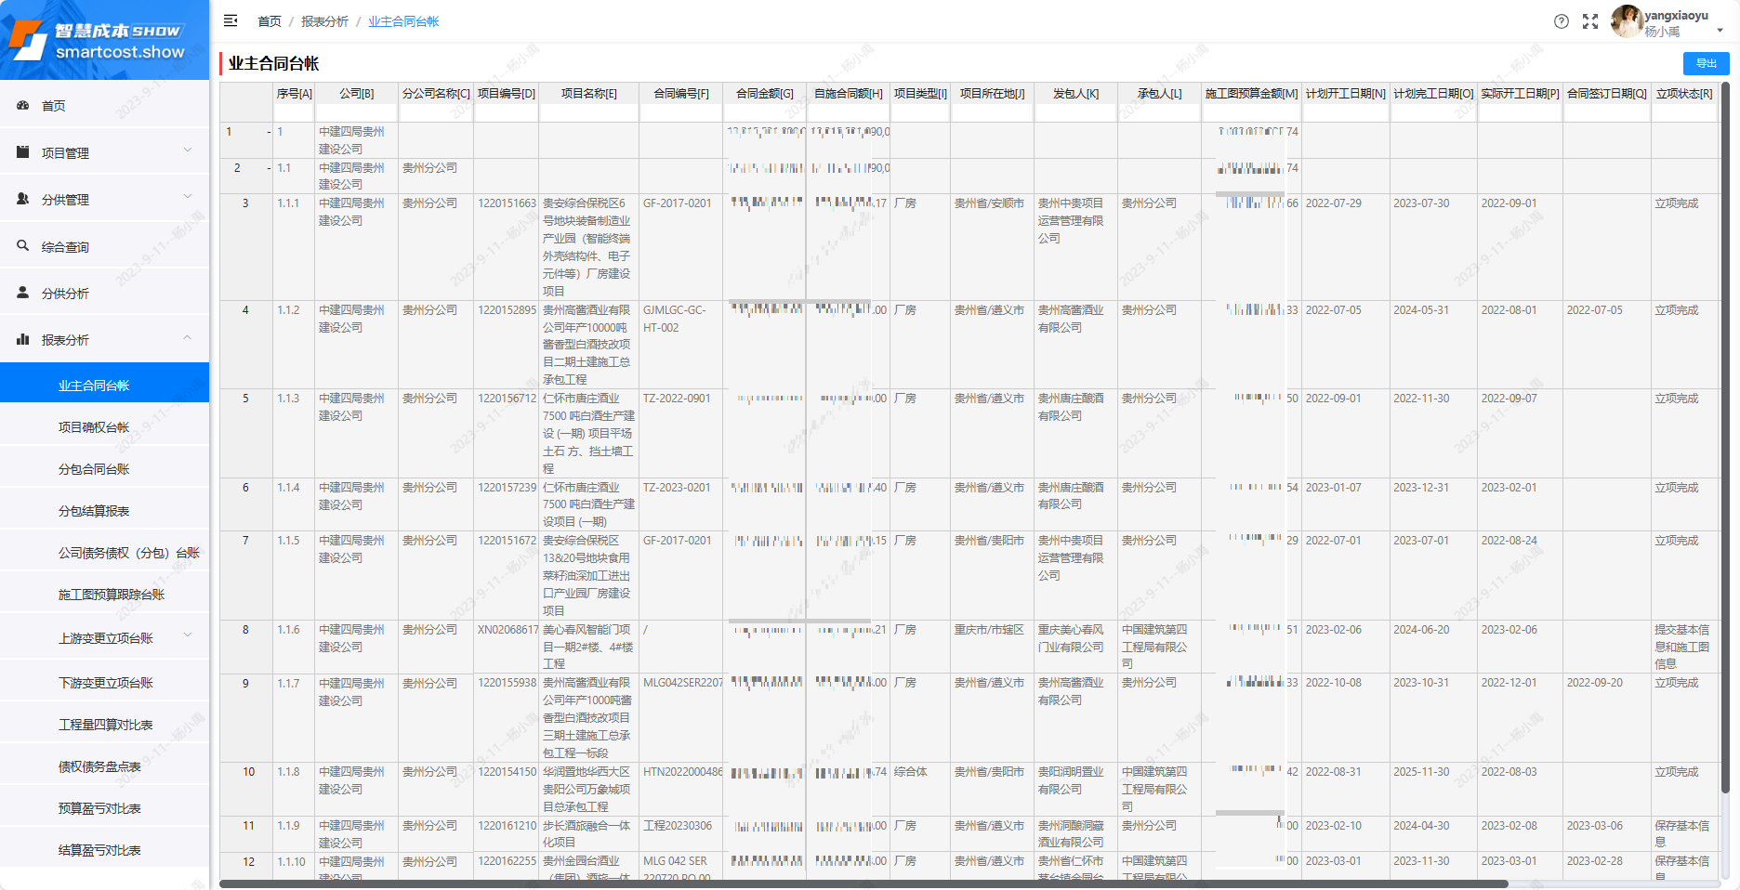Collapse tree row 1 with minus toggle
The height and width of the screenshot is (890, 1740).
click(x=269, y=132)
